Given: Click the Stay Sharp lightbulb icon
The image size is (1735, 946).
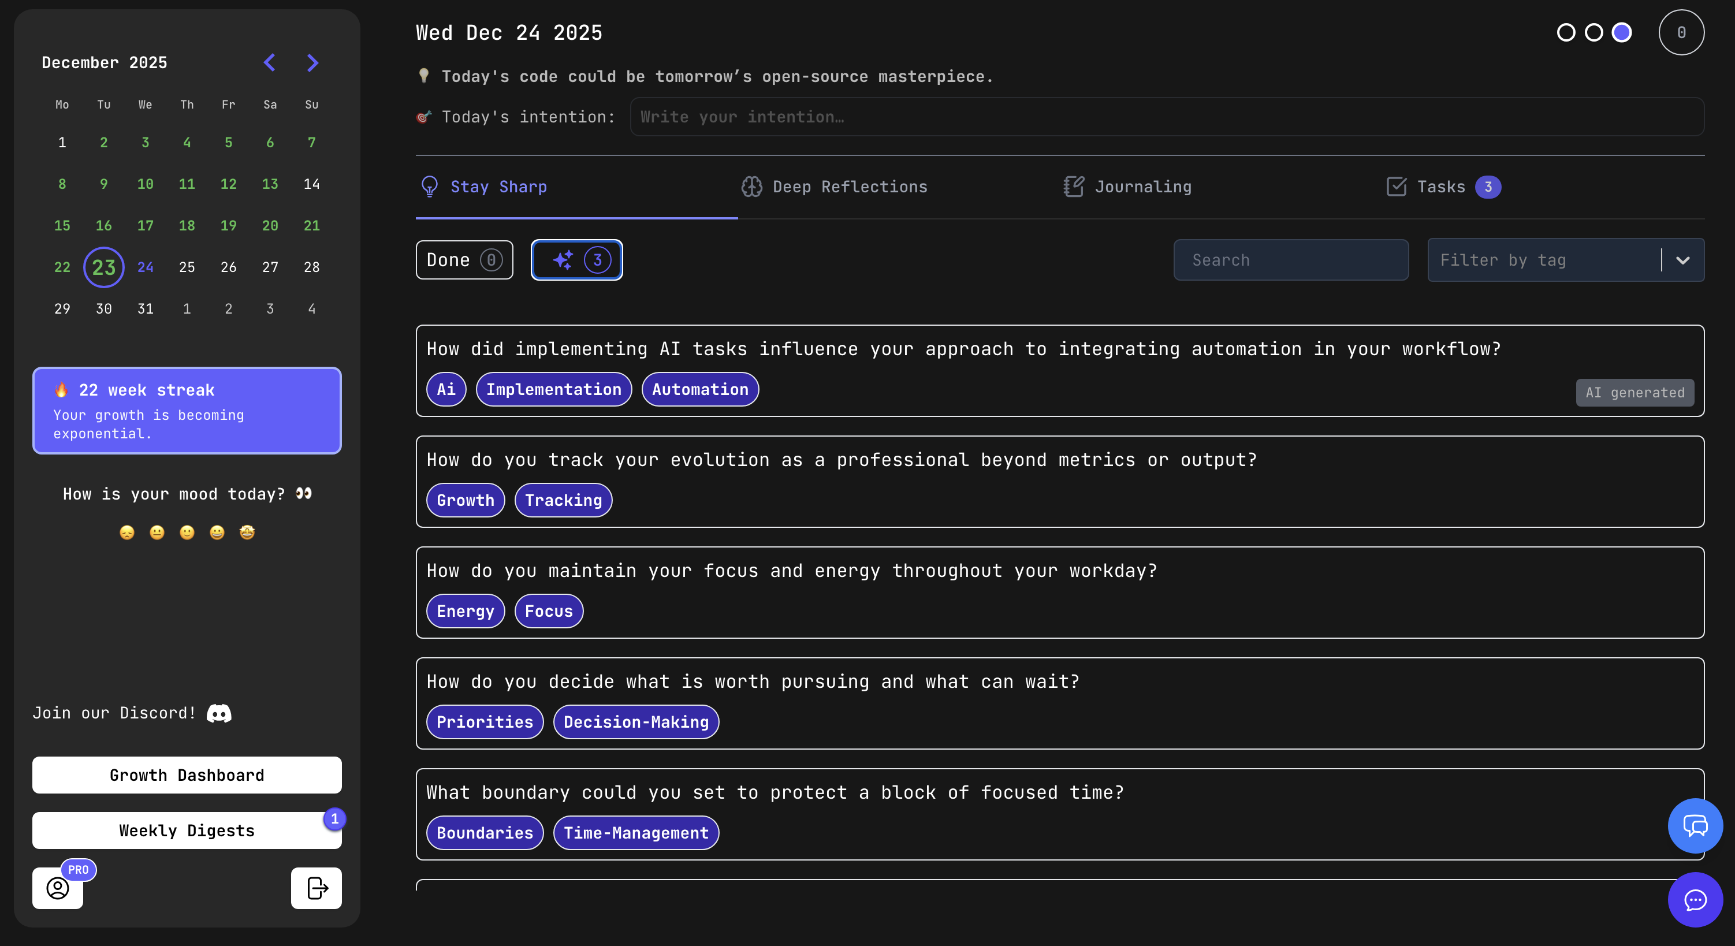Looking at the screenshot, I should click(x=429, y=187).
